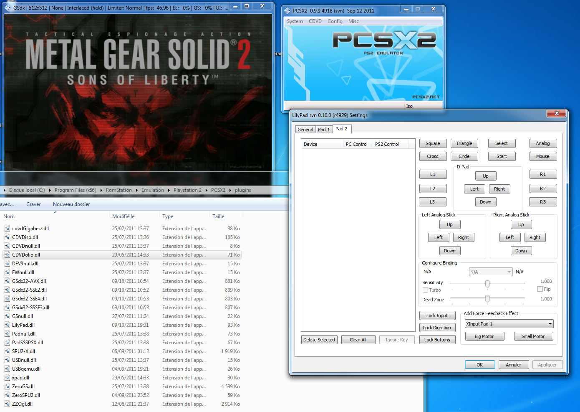Image resolution: width=580 pixels, height=412 pixels.
Task: Switch to the General tab in LilyPad
Action: click(305, 130)
